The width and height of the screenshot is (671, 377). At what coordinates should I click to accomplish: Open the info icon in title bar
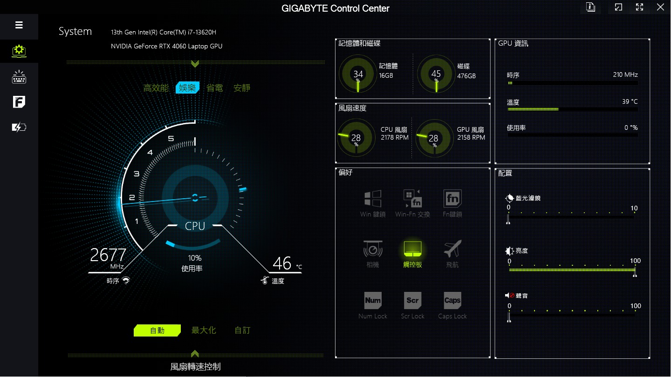[x=591, y=7]
